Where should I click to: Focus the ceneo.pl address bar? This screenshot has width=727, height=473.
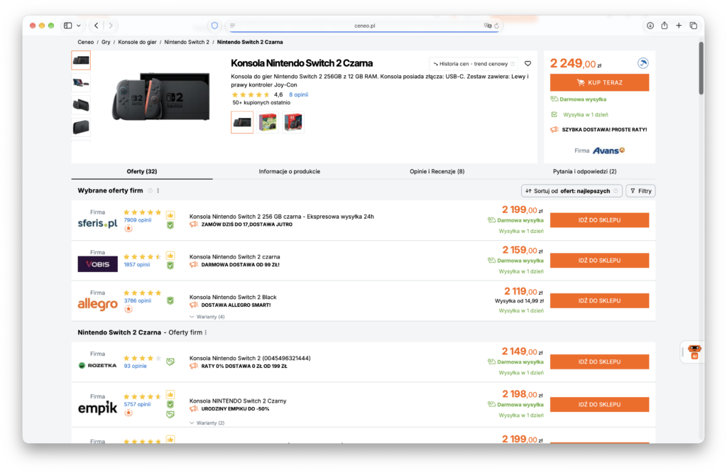point(364,26)
